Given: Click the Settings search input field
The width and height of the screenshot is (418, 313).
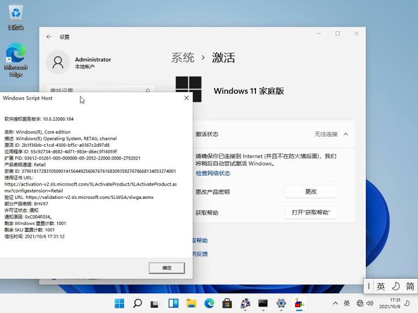Looking at the screenshot, I should 100,89.
